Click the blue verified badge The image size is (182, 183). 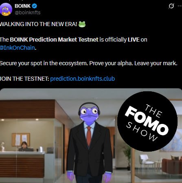pos(35,6)
